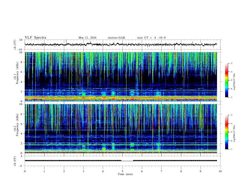Click the date 'Mar.12, 2026'
Viewport: 248px width, 192px height.
pyautogui.click(x=87, y=38)
